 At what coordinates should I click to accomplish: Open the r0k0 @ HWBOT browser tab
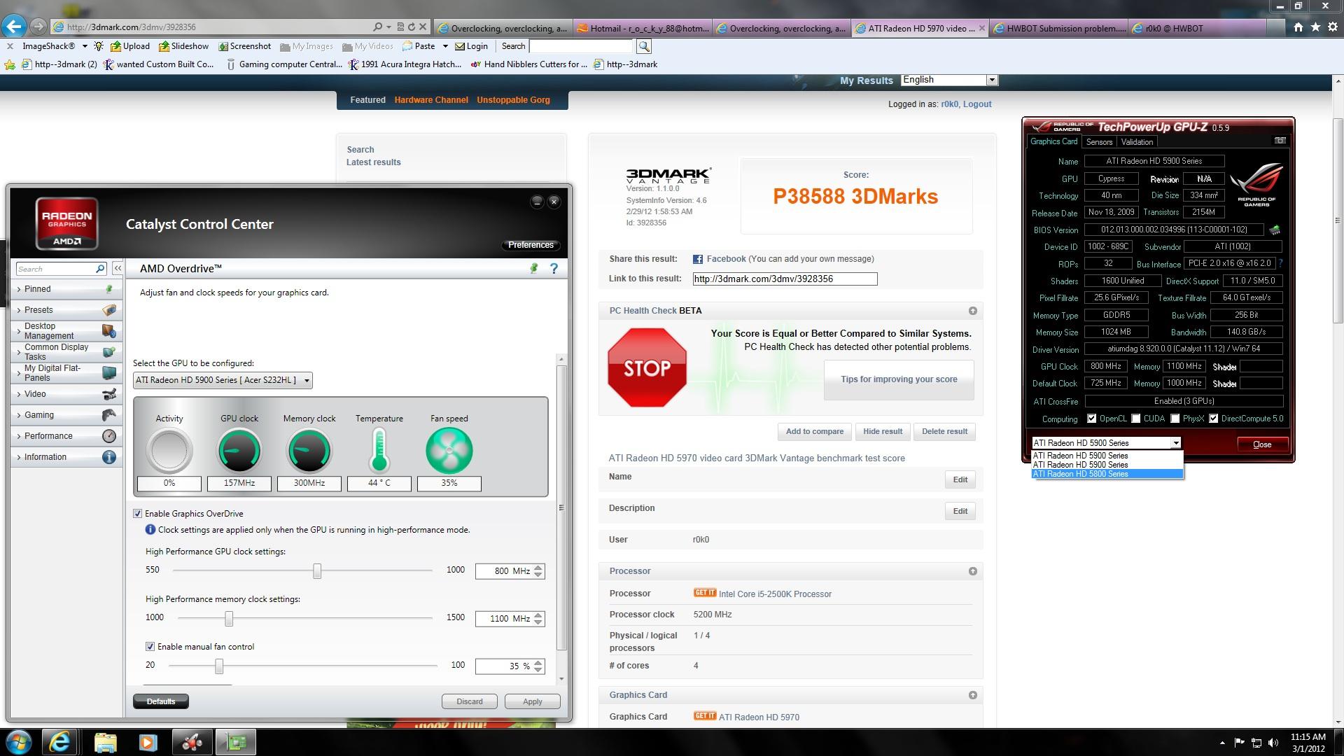pyautogui.click(x=1197, y=28)
